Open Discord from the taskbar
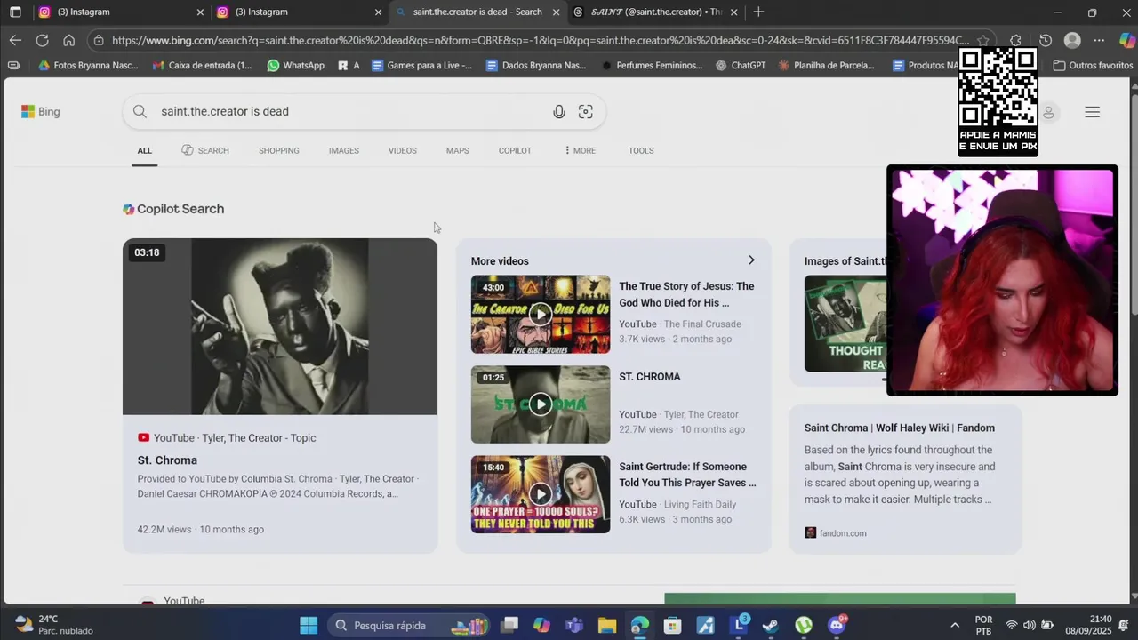1138x640 pixels. pos(837,625)
